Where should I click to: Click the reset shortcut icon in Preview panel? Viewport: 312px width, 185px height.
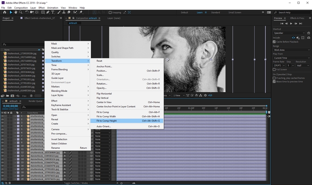pyautogui.click(x=308, y=33)
